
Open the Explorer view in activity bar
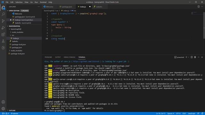3,8
